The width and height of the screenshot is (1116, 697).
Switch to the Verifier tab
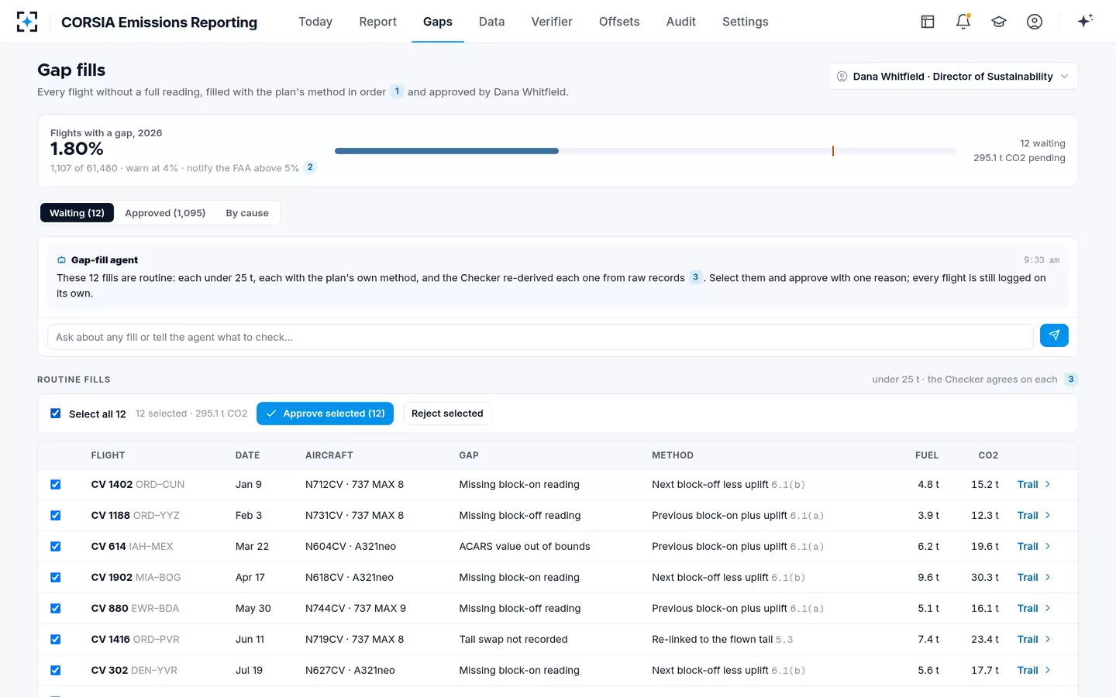[552, 22]
